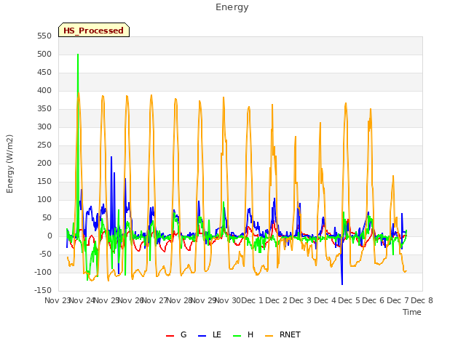Toggle the RNET series legend entry
466x349 pixels.
click(x=283, y=334)
